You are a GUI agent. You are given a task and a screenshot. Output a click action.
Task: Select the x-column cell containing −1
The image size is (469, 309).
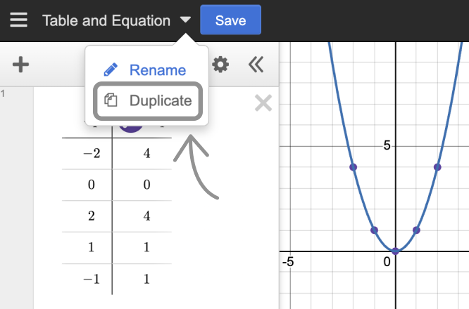(x=92, y=279)
